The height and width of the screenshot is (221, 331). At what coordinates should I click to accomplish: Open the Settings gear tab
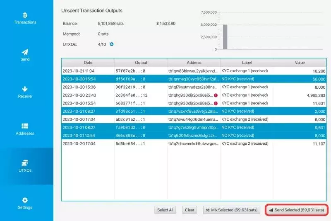(x=25, y=204)
